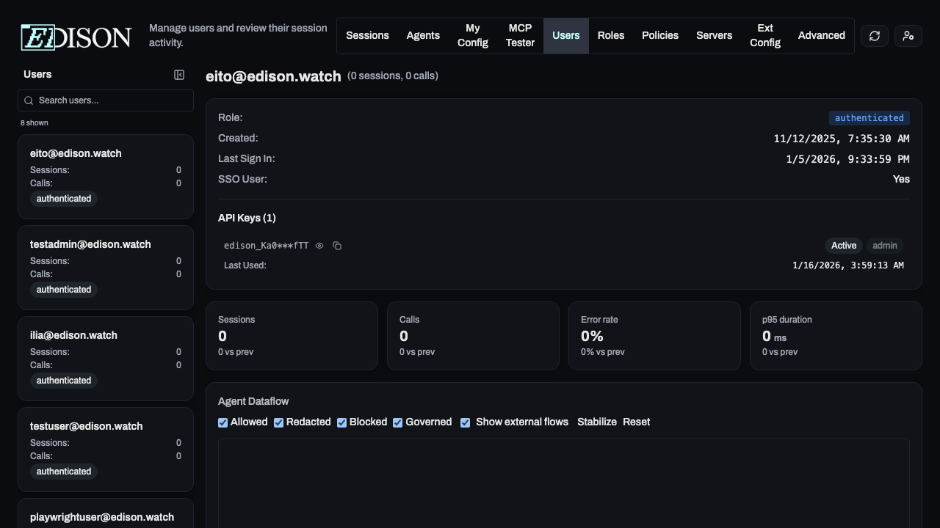
Task: Switch to the Policies tab
Action: [x=659, y=35]
